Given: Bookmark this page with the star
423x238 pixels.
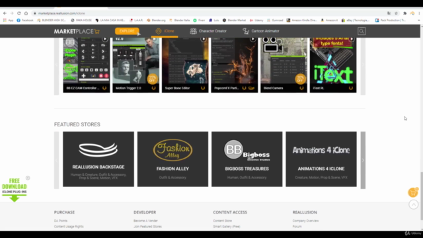Looking at the screenshot, I should point(396,13).
